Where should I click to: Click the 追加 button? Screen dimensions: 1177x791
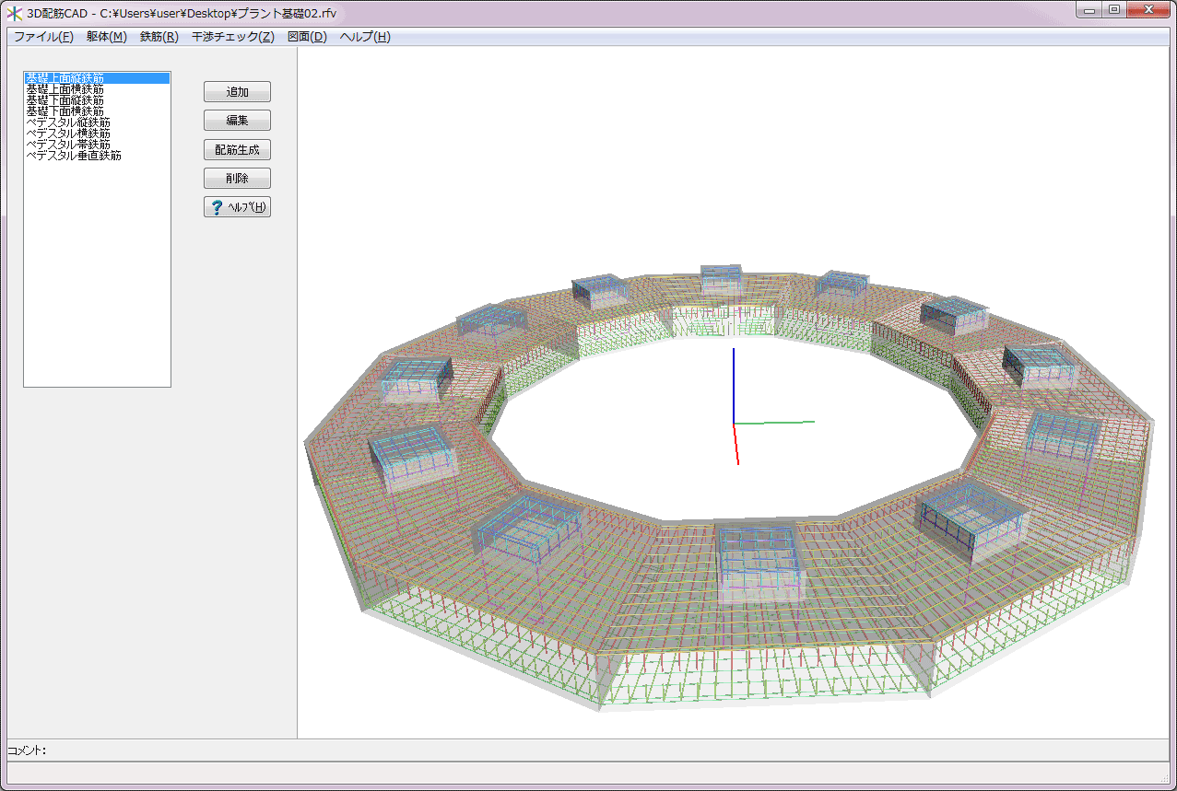[x=237, y=92]
